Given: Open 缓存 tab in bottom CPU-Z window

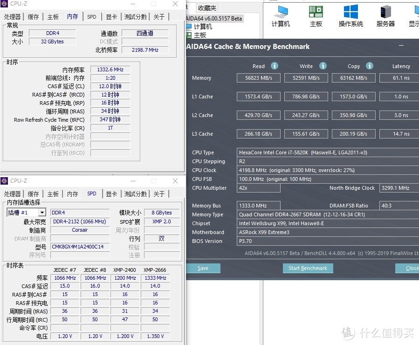Looking at the screenshot, I should click(34, 194).
